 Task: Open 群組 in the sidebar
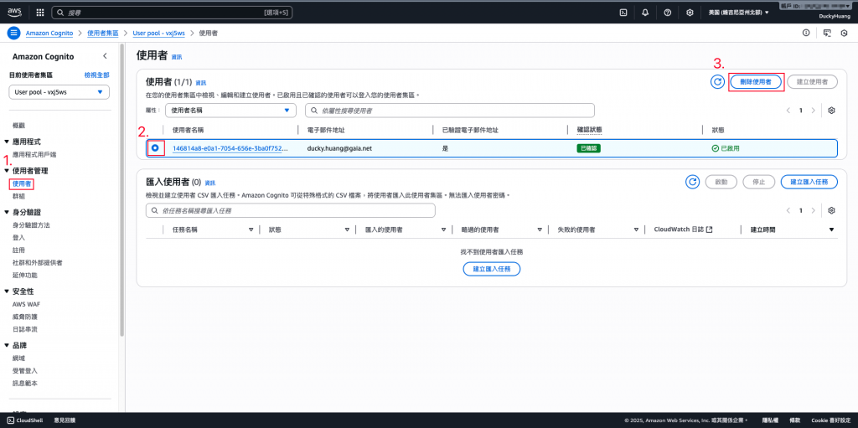[18, 196]
